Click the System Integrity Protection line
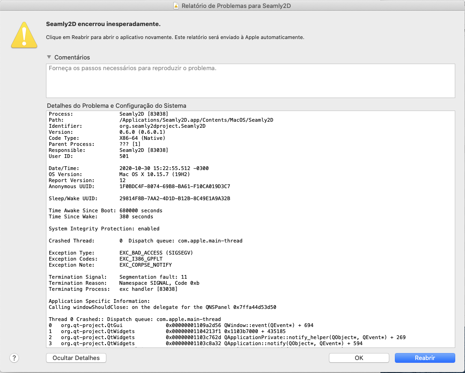This screenshot has width=465, height=373. [x=104, y=229]
